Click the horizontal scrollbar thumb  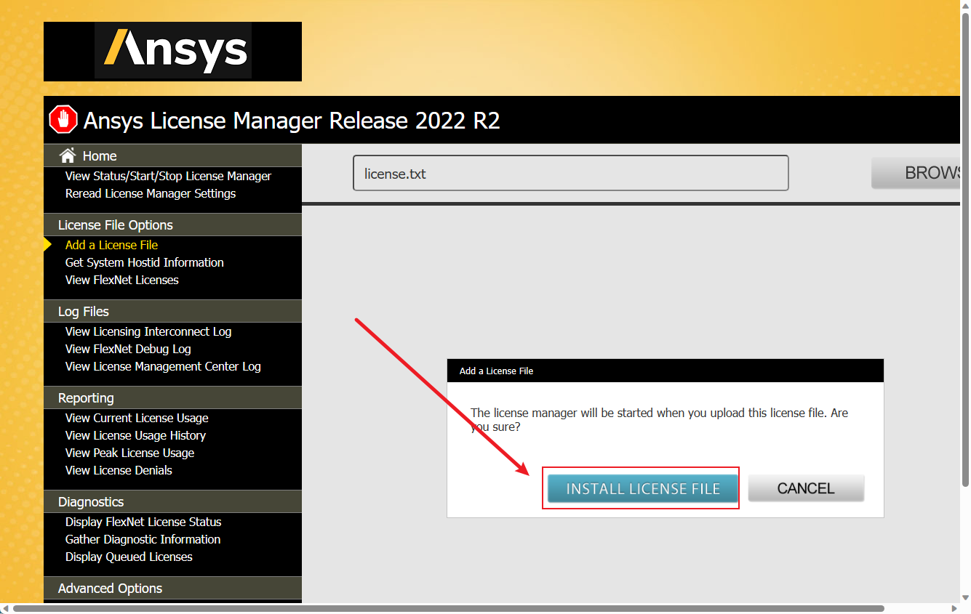pyautogui.click(x=449, y=608)
